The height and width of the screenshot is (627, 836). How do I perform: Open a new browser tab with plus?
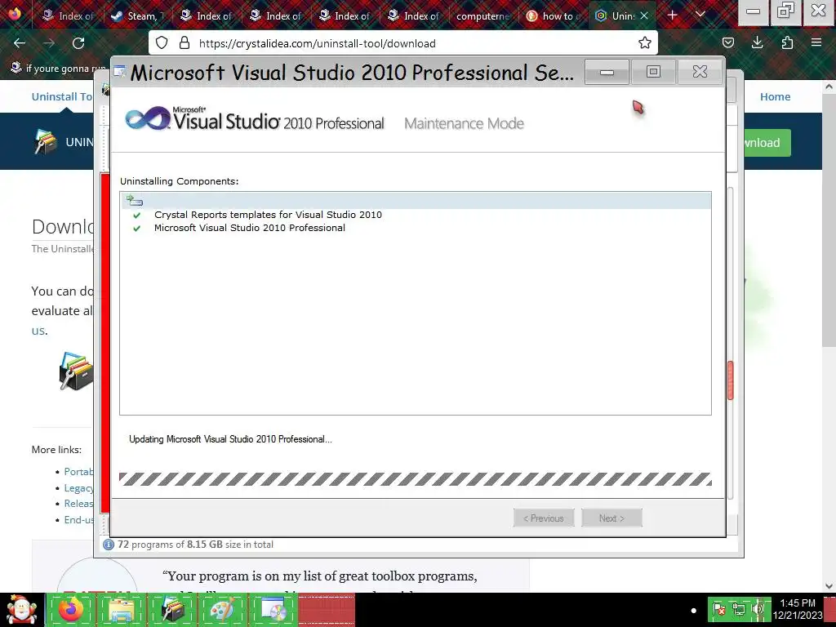pos(673,16)
